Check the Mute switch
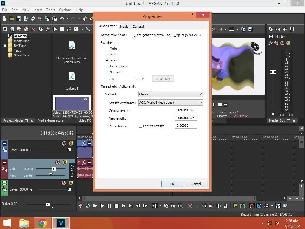The image size is (305, 229). (107, 49)
